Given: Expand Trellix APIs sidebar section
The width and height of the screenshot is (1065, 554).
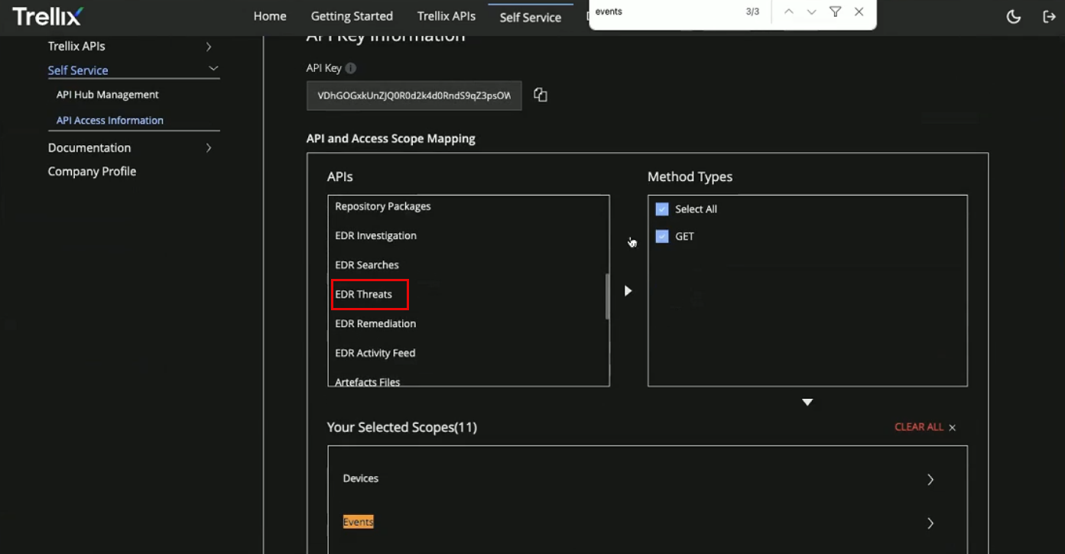Looking at the screenshot, I should click(209, 47).
